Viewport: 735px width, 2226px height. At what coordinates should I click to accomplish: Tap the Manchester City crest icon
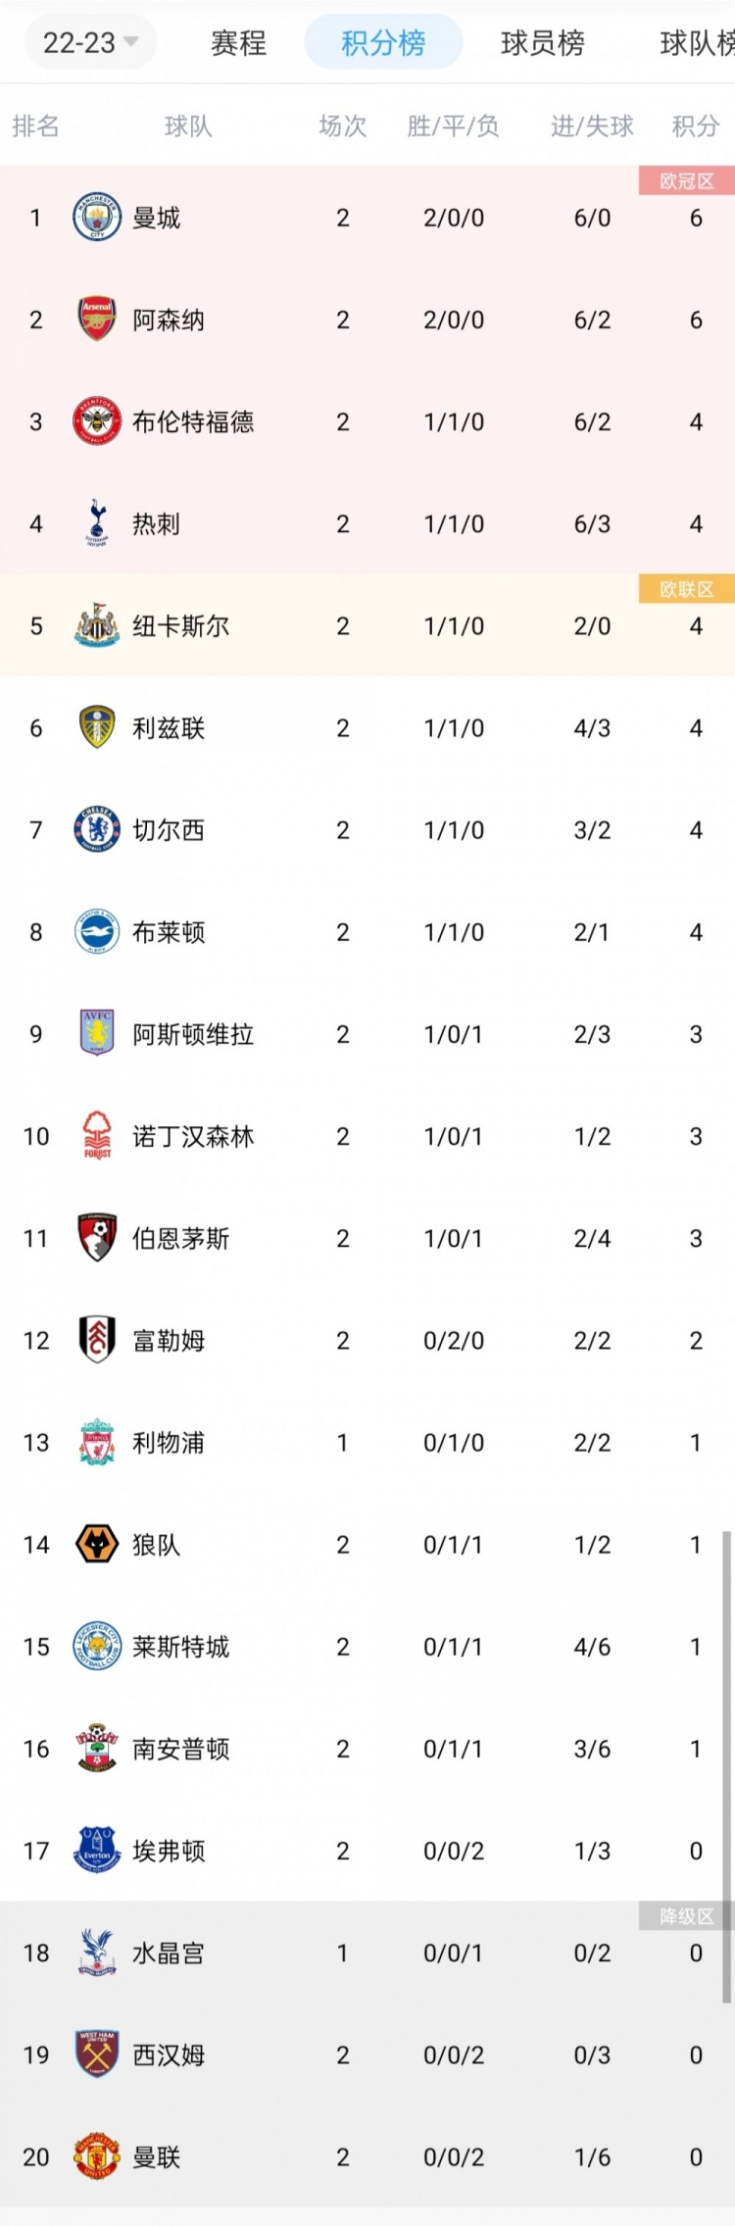click(97, 218)
